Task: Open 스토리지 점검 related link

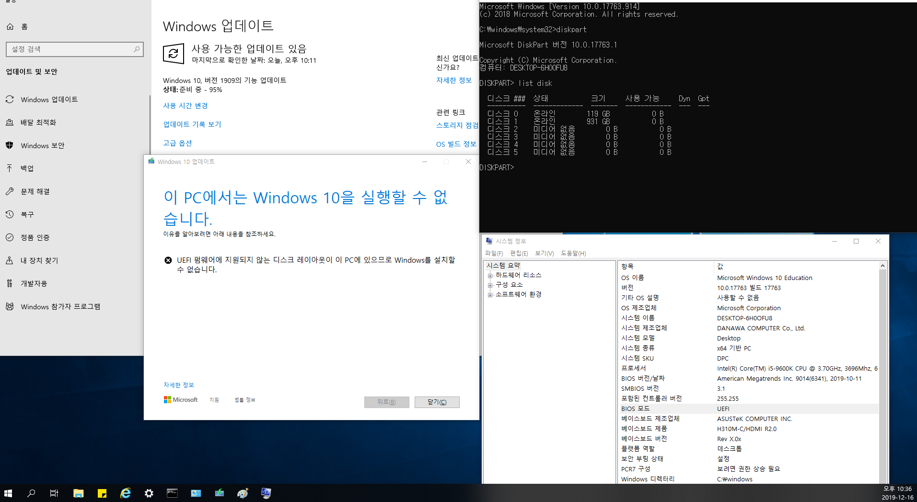Action: [x=457, y=125]
